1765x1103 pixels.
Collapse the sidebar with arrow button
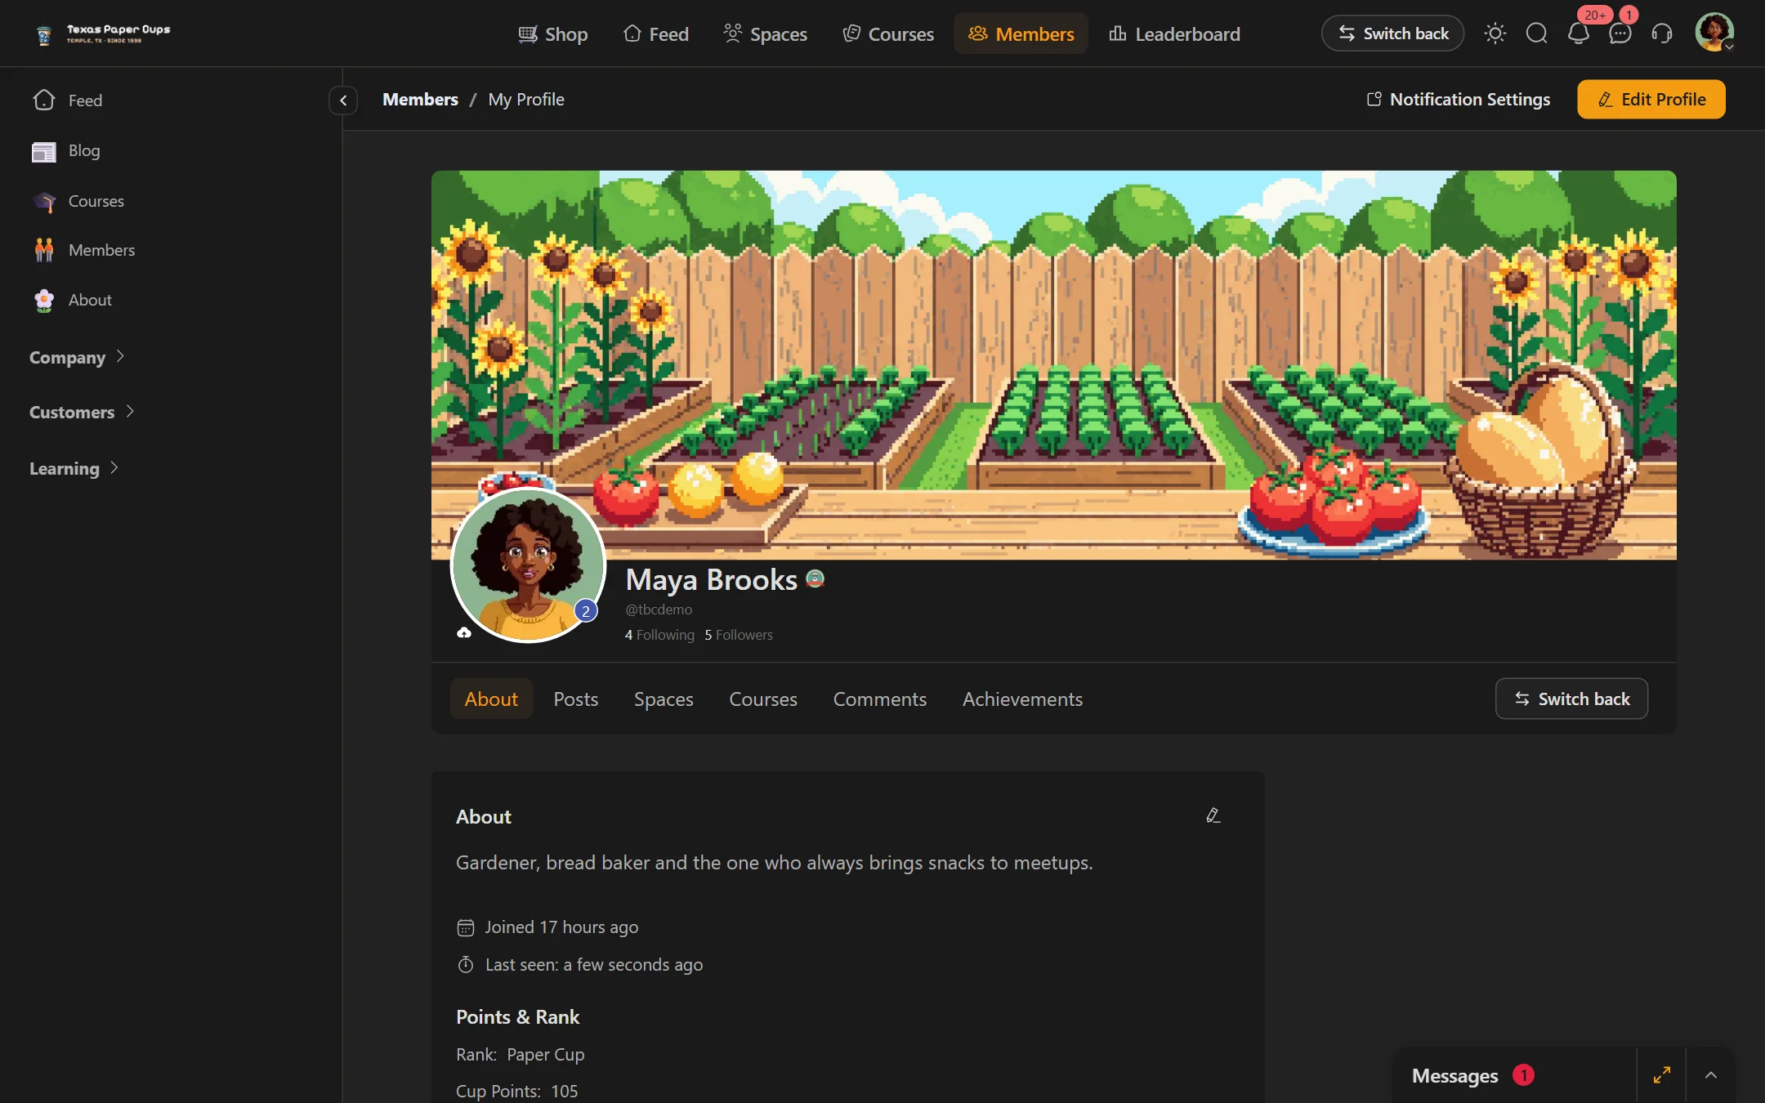[x=343, y=100]
